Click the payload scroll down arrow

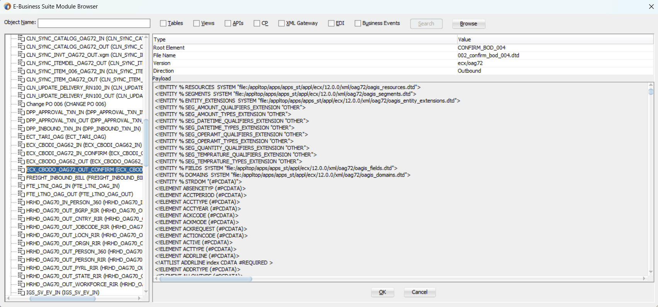point(651,272)
